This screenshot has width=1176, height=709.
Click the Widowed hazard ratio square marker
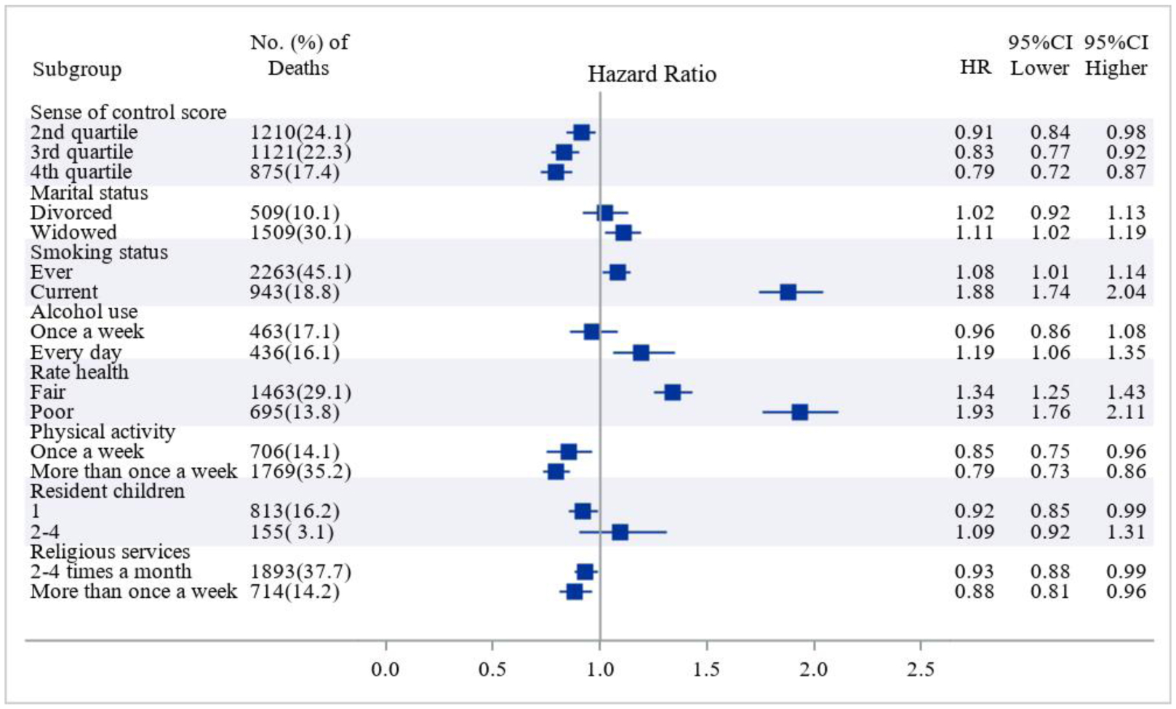[623, 232]
